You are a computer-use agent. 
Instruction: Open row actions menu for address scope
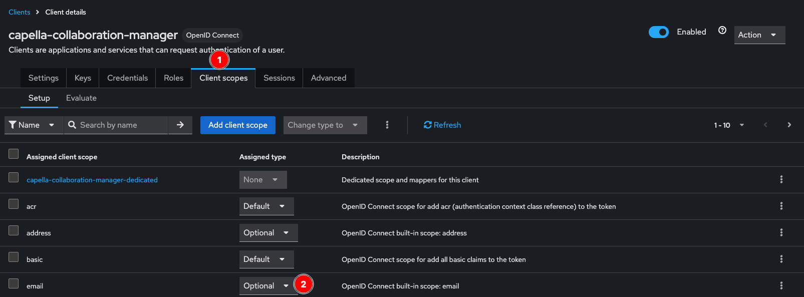[781, 232]
